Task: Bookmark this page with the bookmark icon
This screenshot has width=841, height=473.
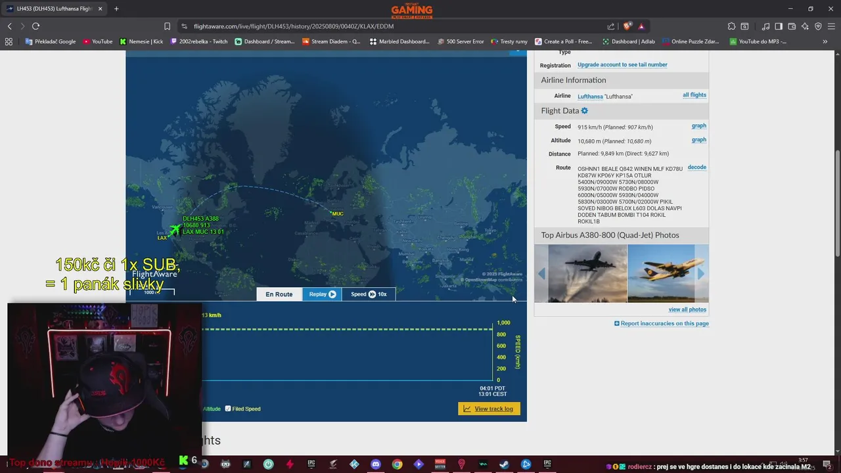Action: 167,26
